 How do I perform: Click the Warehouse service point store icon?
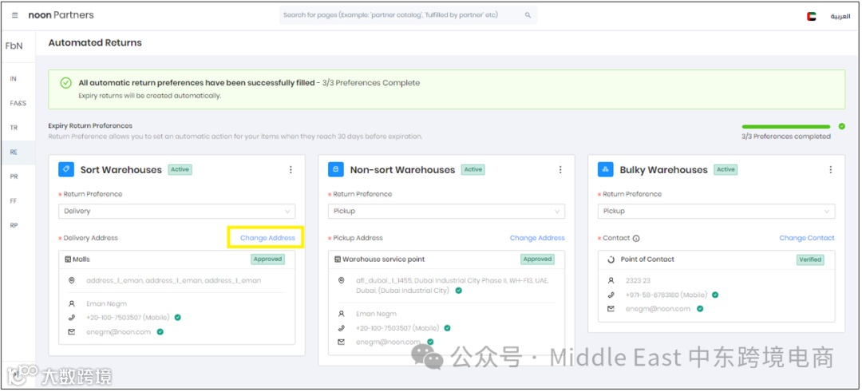pos(338,259)
